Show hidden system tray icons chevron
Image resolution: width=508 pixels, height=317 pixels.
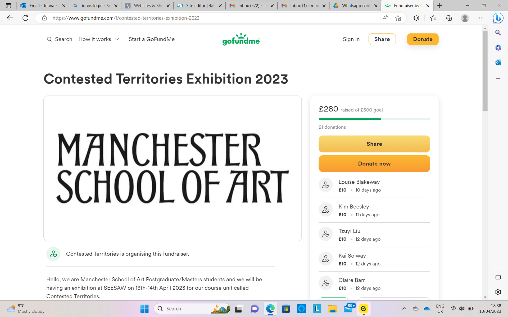404,309
